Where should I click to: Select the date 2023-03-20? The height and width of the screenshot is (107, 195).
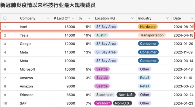click(x=183, y=86)
